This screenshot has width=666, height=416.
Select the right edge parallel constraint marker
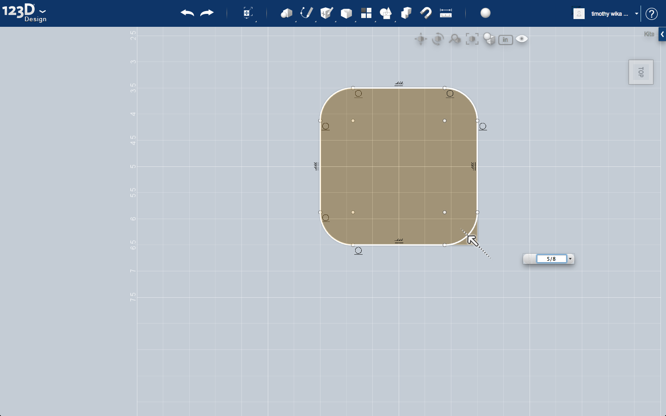coord(473,166)
